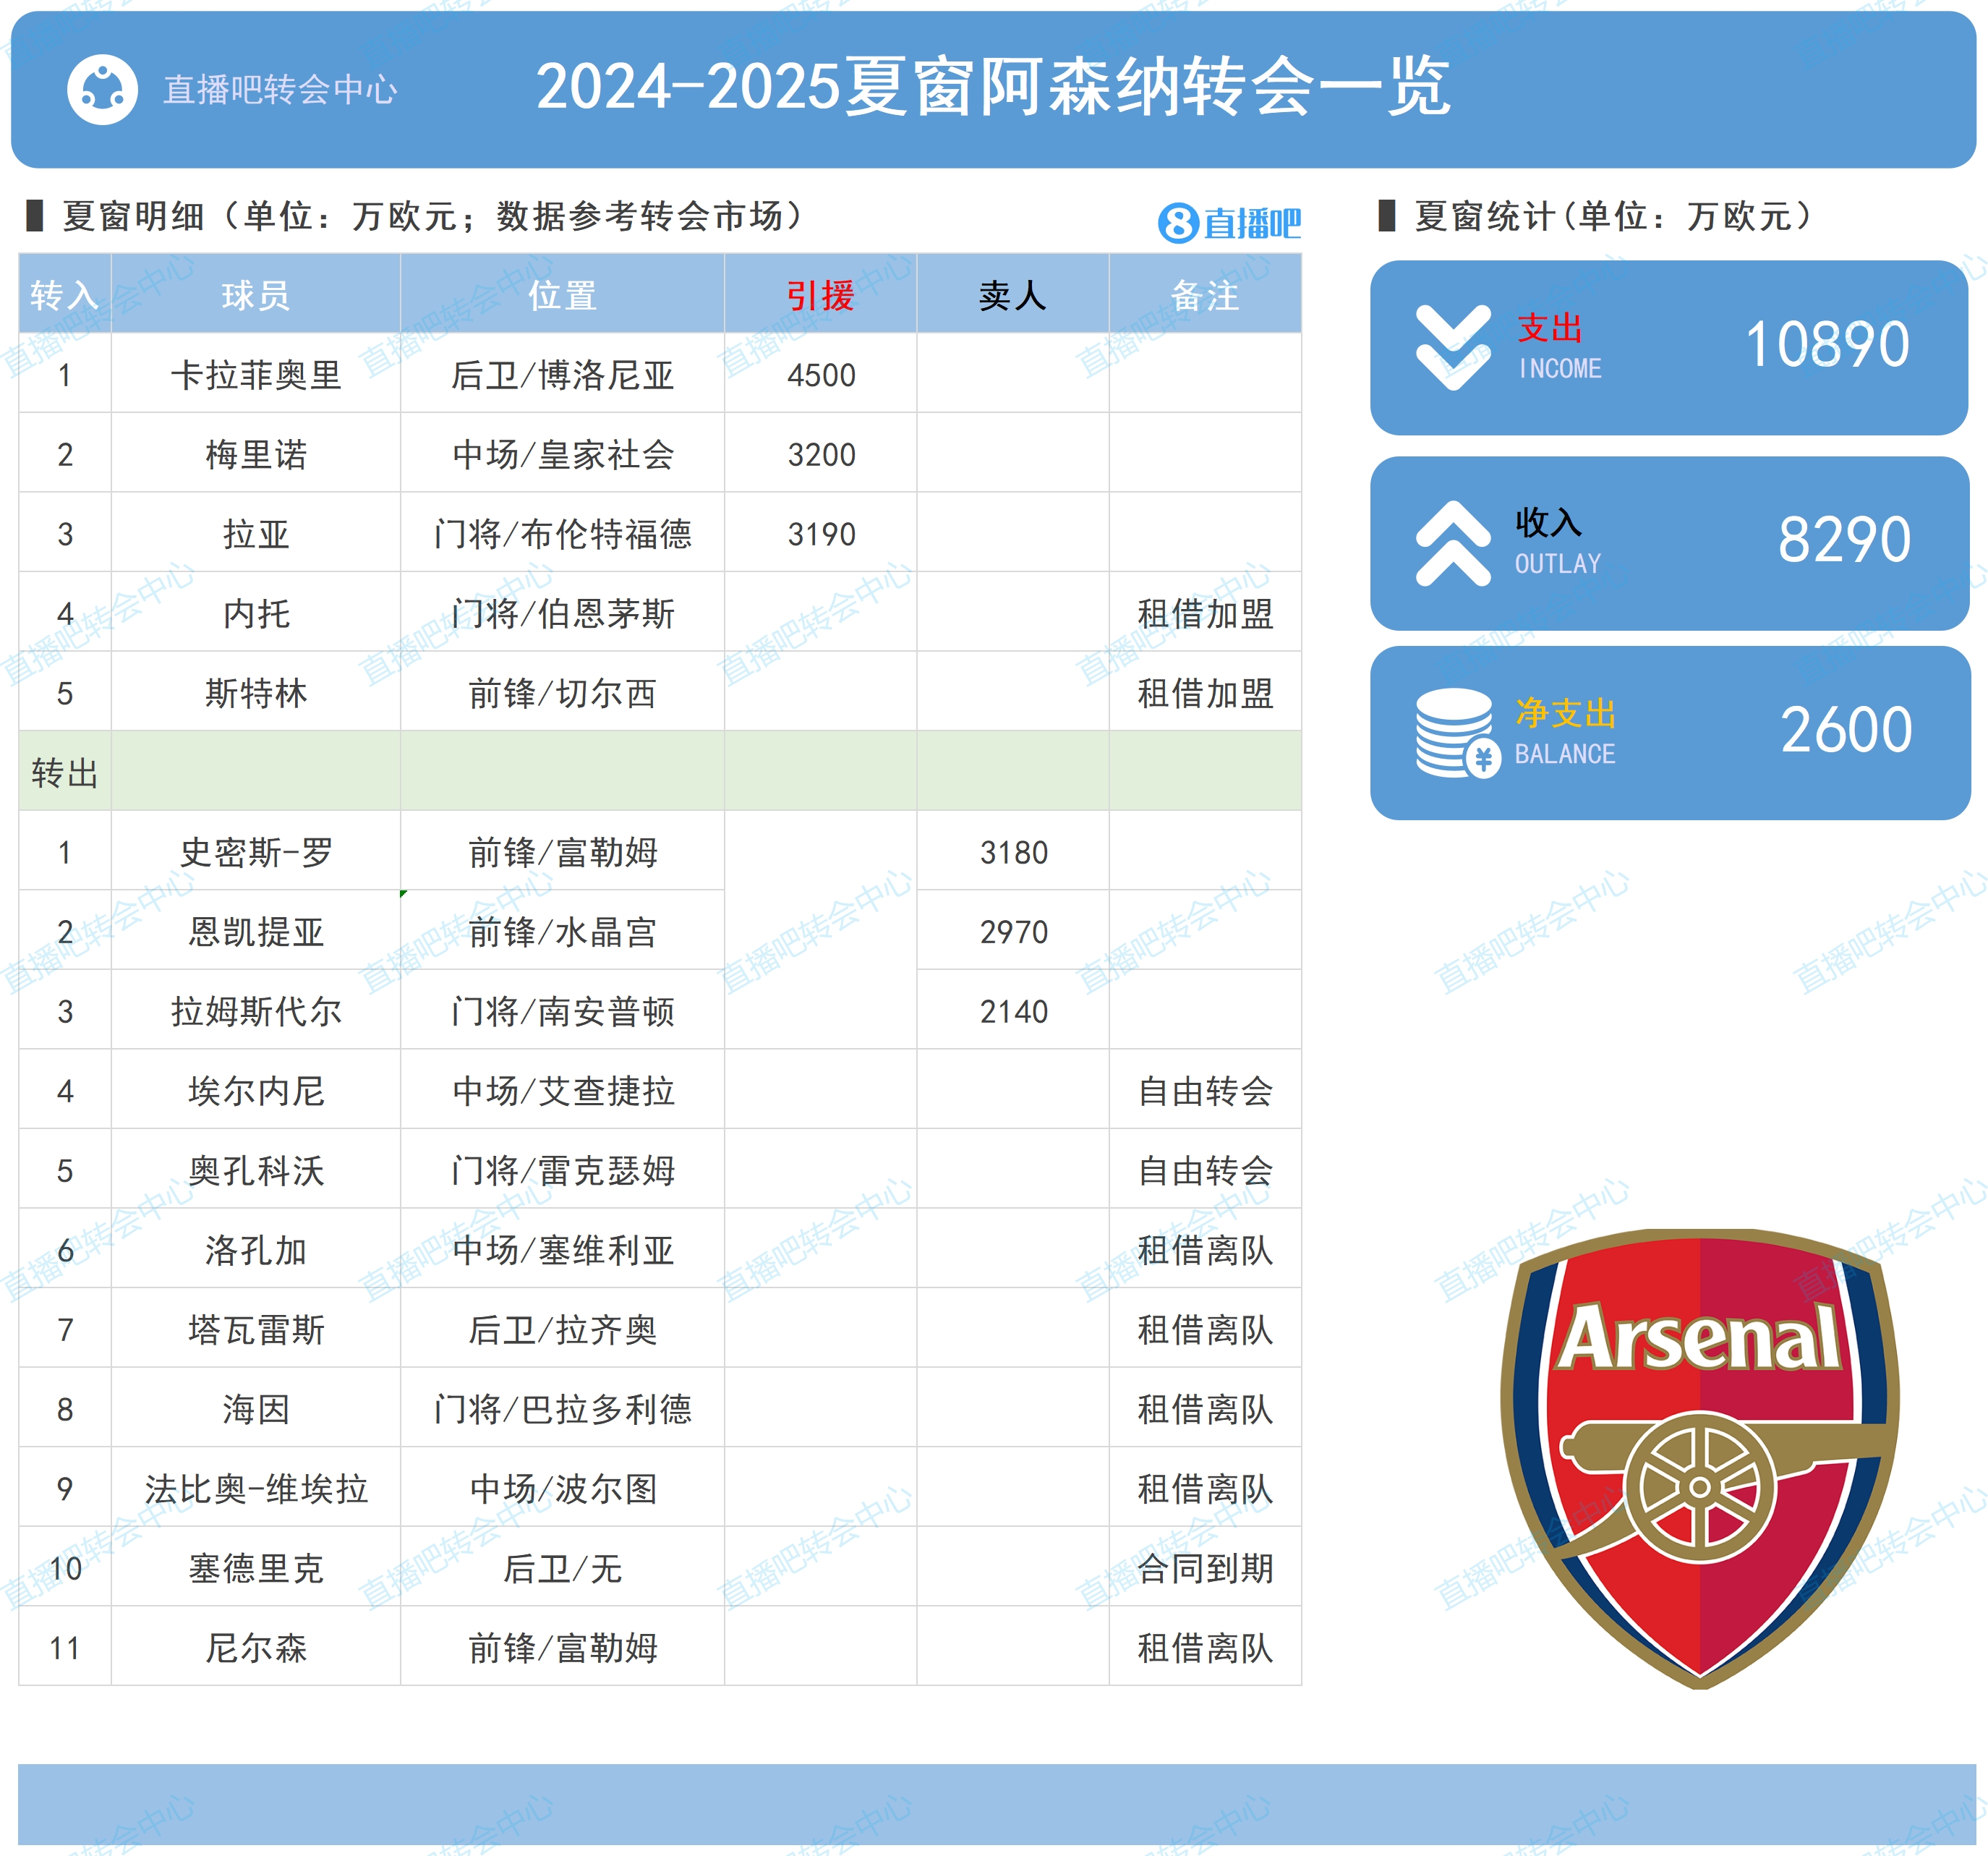Click the double up-chevron 收入 icon
The height and width of the screenshot is (1856, 1988).
click(x=1453, y=543)
